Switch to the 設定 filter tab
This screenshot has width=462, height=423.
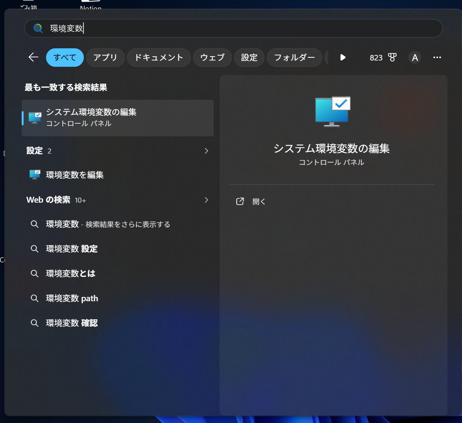click(x=249, y=57)
